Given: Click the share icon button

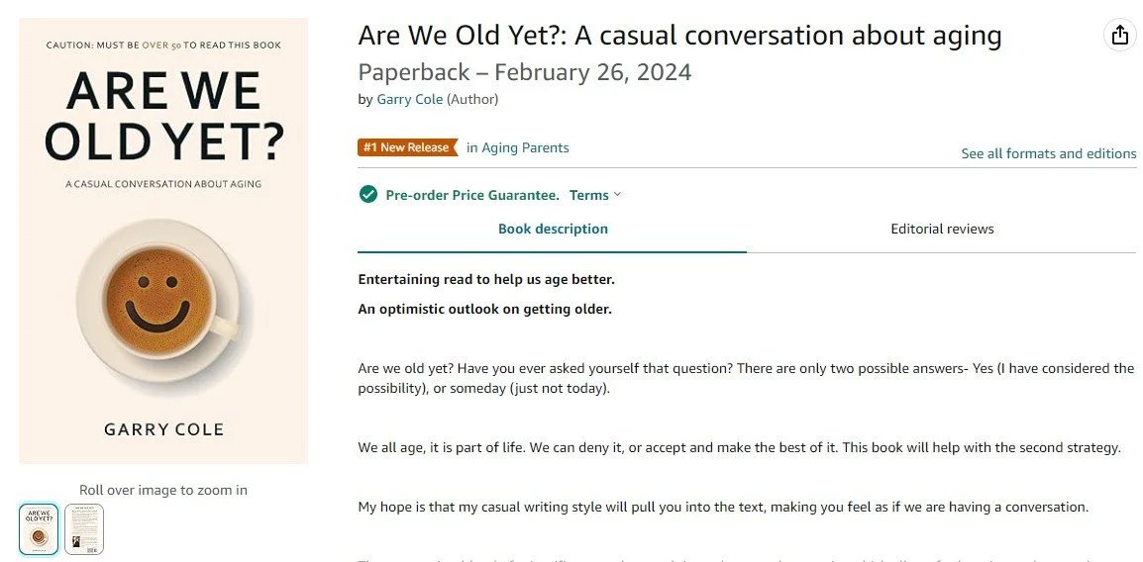Looking at the screenshot, I should tap(1119, 35).
